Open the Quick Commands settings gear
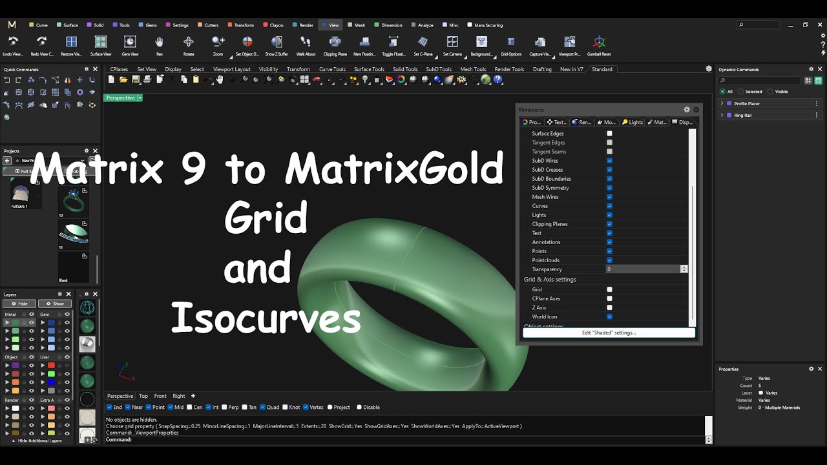 click(x=87, y=69)
